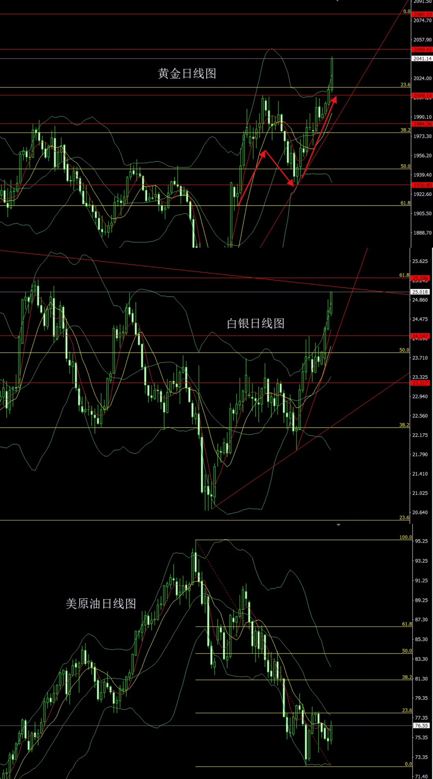Click the crude oil chart title 美原油日线图
The image size is (433, 779).
click(x=101, y=603)
